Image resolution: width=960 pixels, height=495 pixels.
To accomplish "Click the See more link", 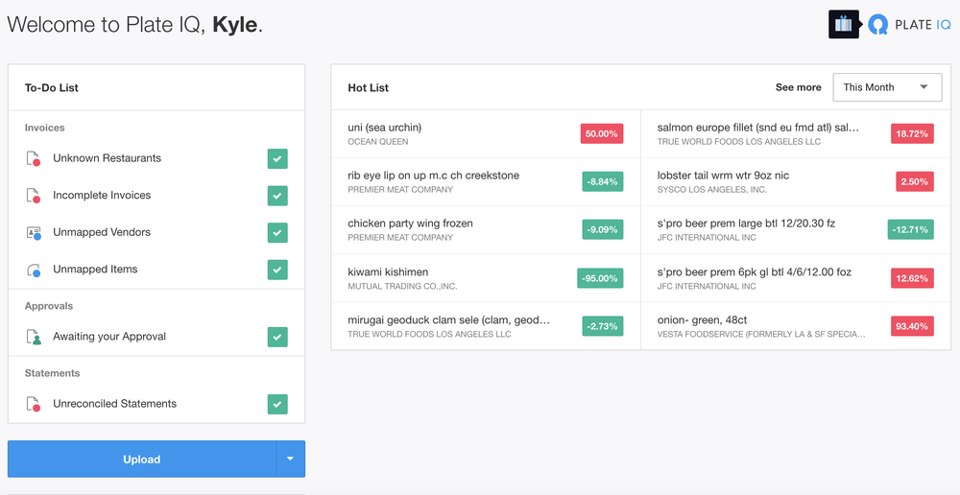I will coord(798,87).
